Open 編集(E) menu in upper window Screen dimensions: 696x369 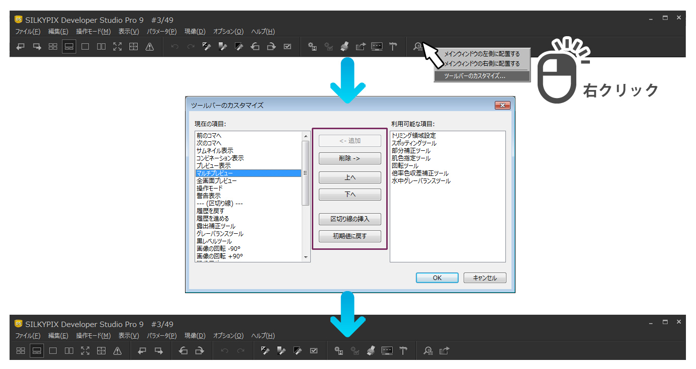58,32
